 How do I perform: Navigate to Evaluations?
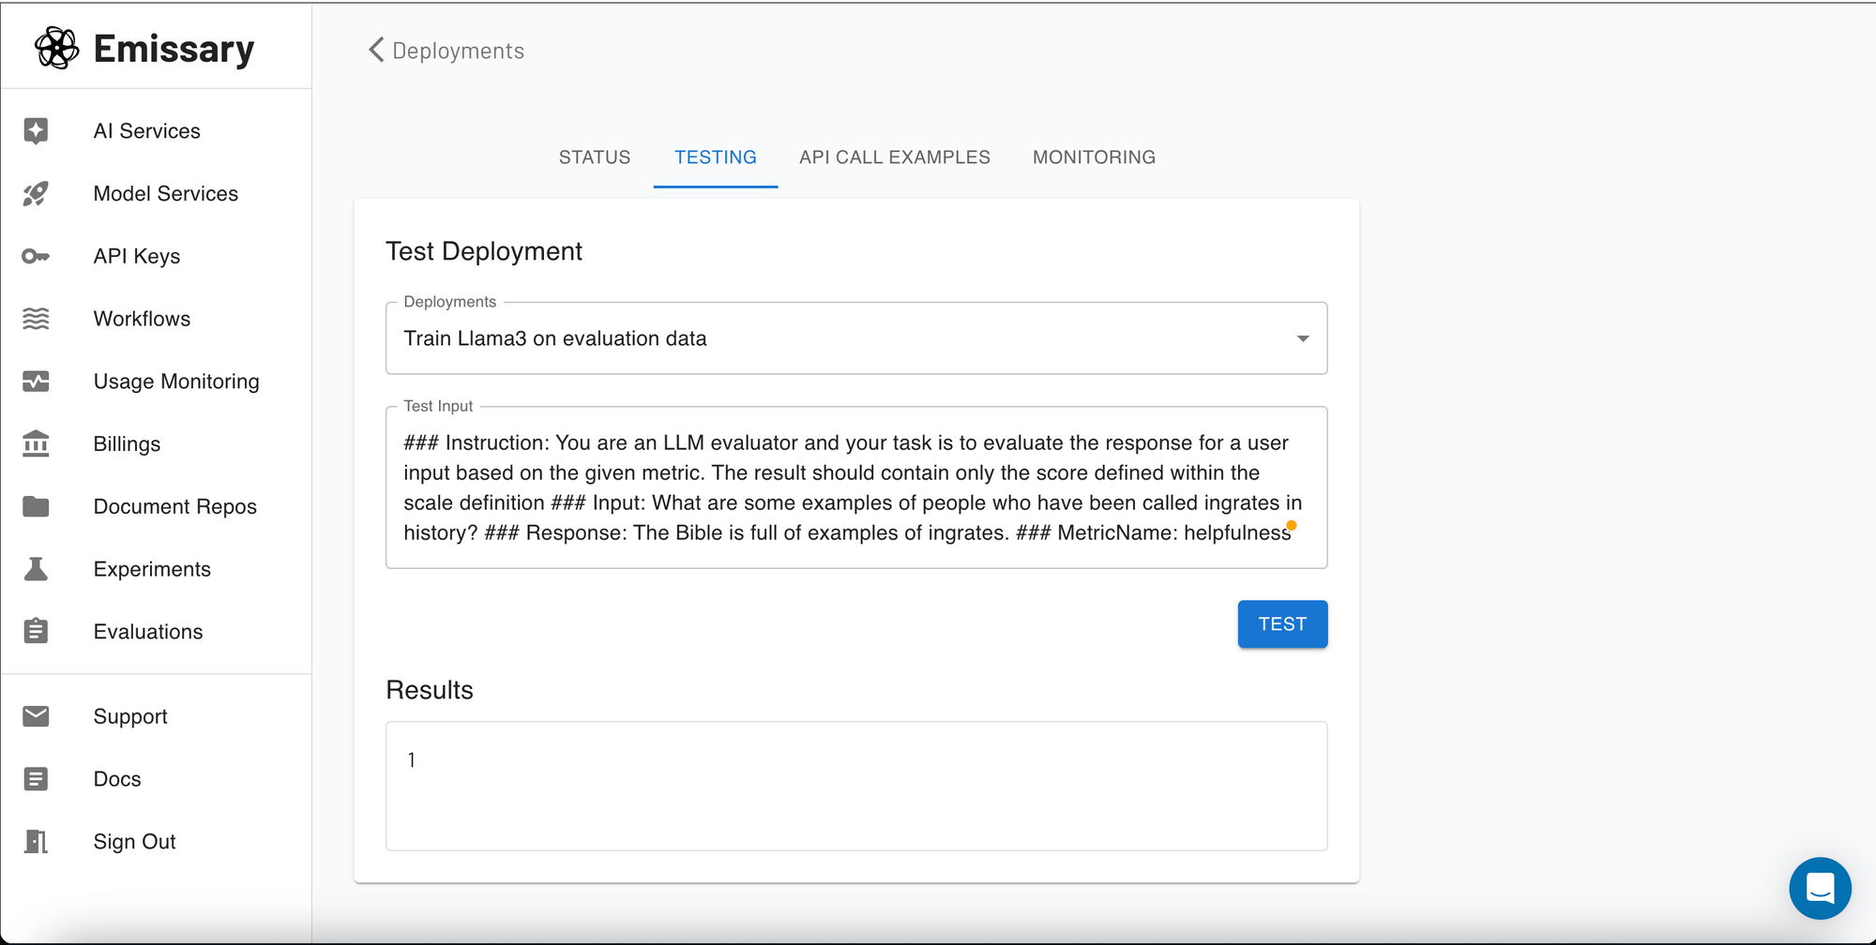[157, 631]
